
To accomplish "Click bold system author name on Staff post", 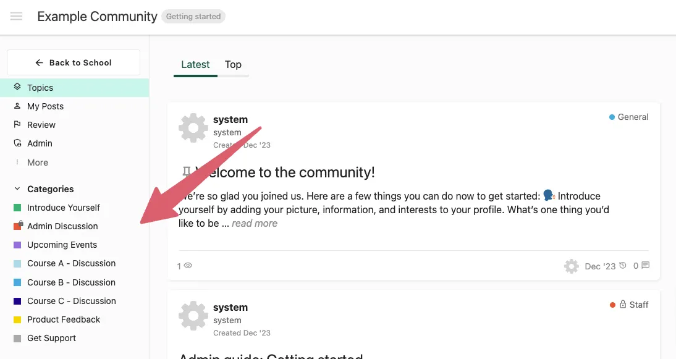I will point(230,308).
